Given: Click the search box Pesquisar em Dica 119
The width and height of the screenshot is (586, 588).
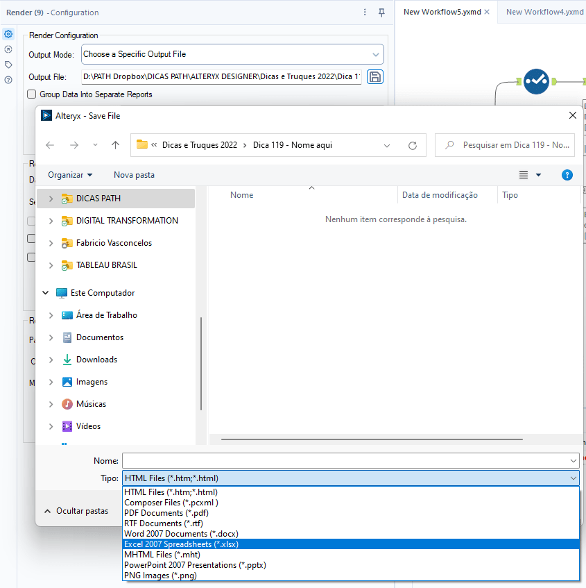Looking at the screenshot, I should coord(505,145).
